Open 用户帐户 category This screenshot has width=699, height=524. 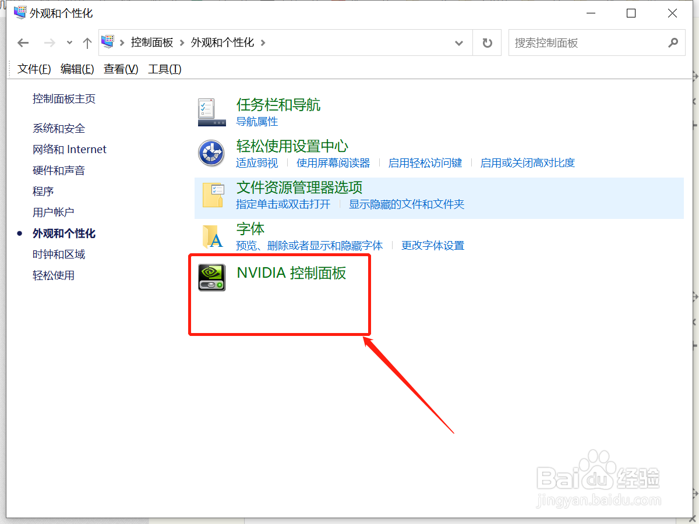[54, 213]
